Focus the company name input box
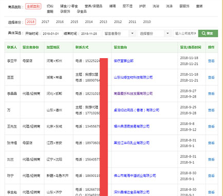 click(x=185, y=33)
